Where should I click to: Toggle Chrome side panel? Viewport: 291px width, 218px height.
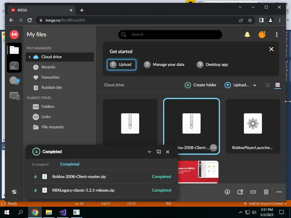point(261,20)
